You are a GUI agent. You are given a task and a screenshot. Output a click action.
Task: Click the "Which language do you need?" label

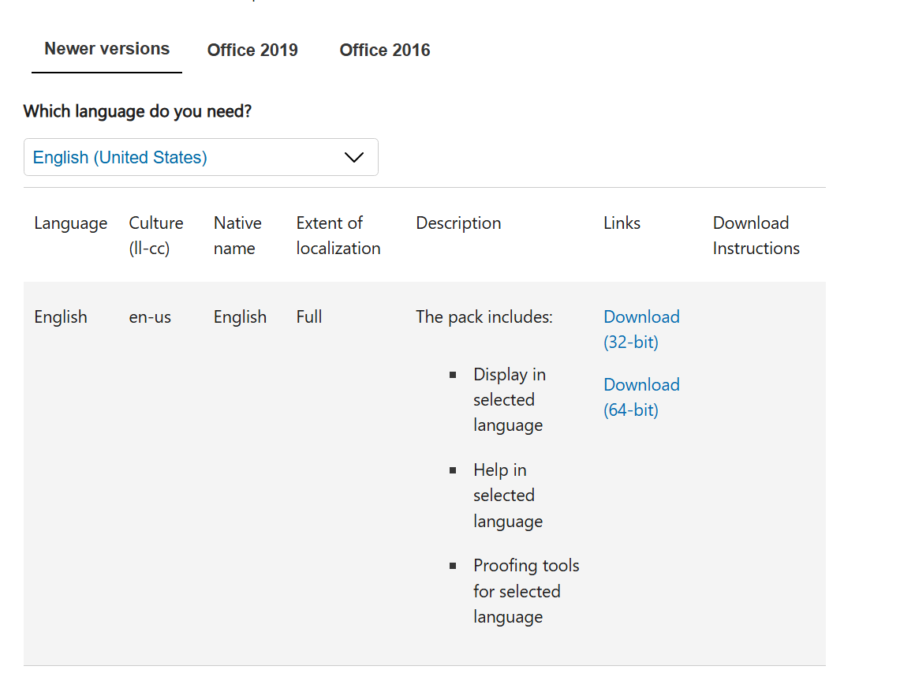pyautogui.click(x=137, y=111)
